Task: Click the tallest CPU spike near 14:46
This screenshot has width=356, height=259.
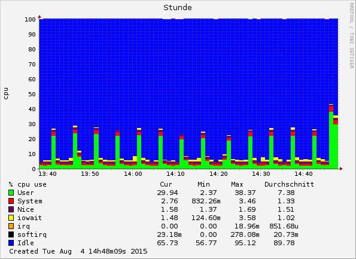Action: point(331,136)
